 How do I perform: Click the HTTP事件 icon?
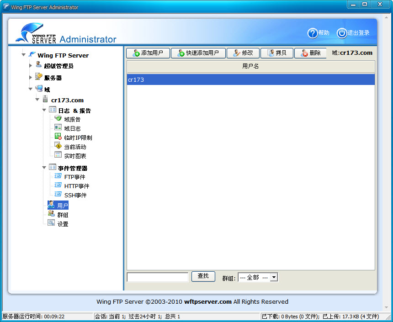(58, 185)
